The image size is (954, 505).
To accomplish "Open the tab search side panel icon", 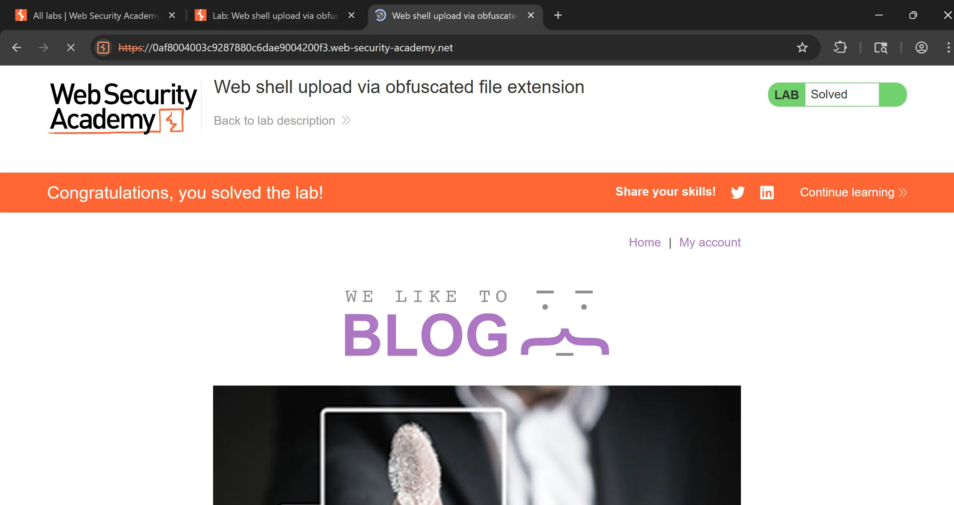I will pyautogui.click(x=881, y=47).
